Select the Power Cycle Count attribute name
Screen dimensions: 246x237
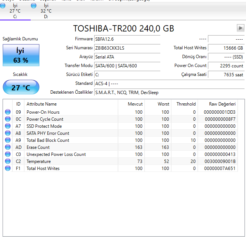tap(45, 119)
